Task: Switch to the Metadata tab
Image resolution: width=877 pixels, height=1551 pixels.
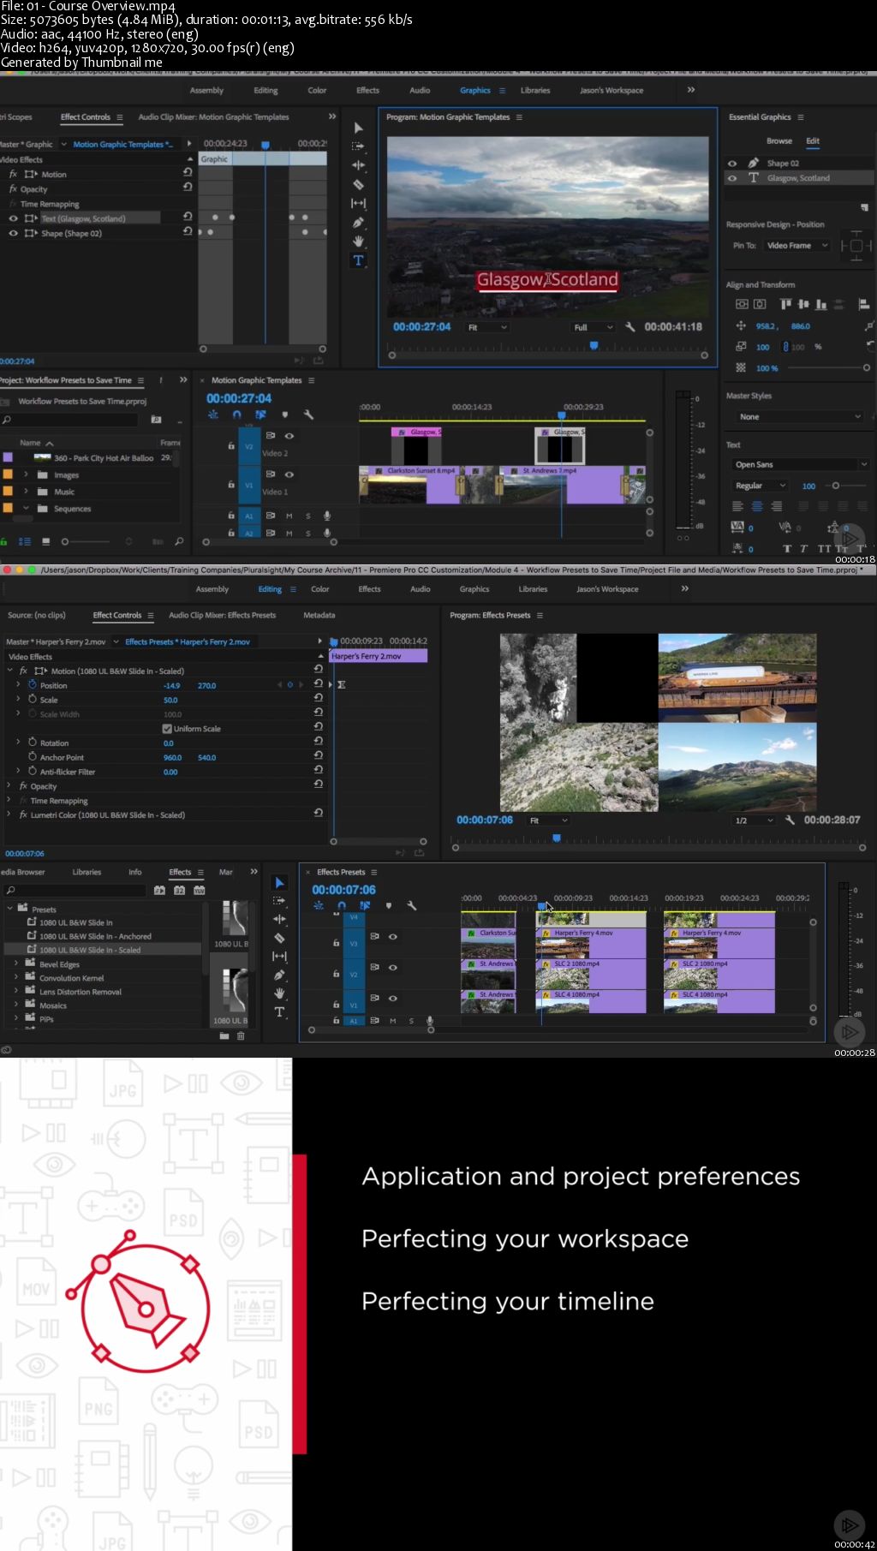Action: pyautogui.click(x=319, y=615)
